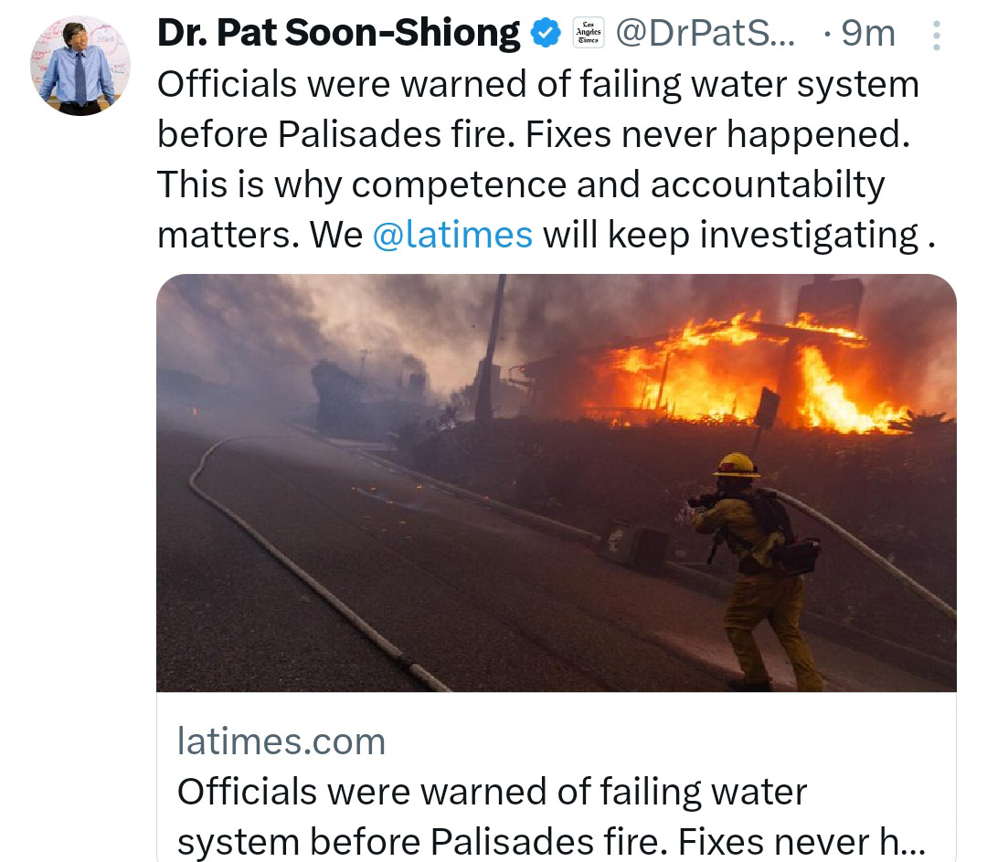Click the Los Angeles Times affiliate badge

pos(589,33)
